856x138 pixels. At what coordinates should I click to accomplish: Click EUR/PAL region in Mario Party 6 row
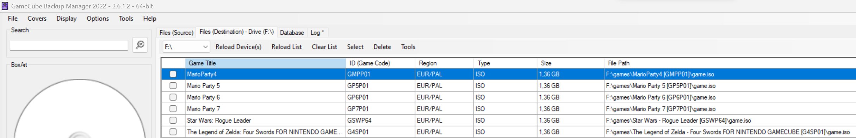tap(429, 97)
